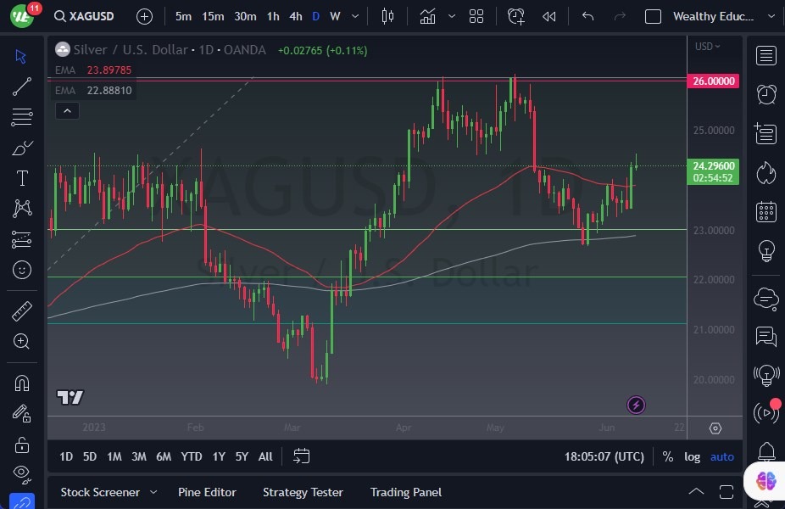The image size is (785, 509).
Task: Open the private messages panel
Action: [766, 336]
